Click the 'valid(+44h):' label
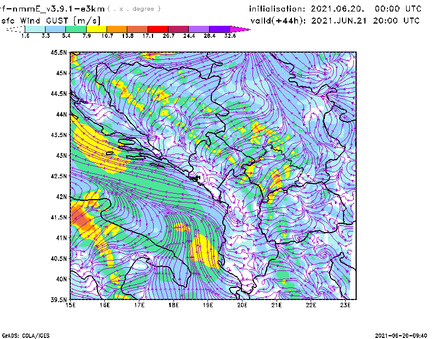 pos(278,21)
